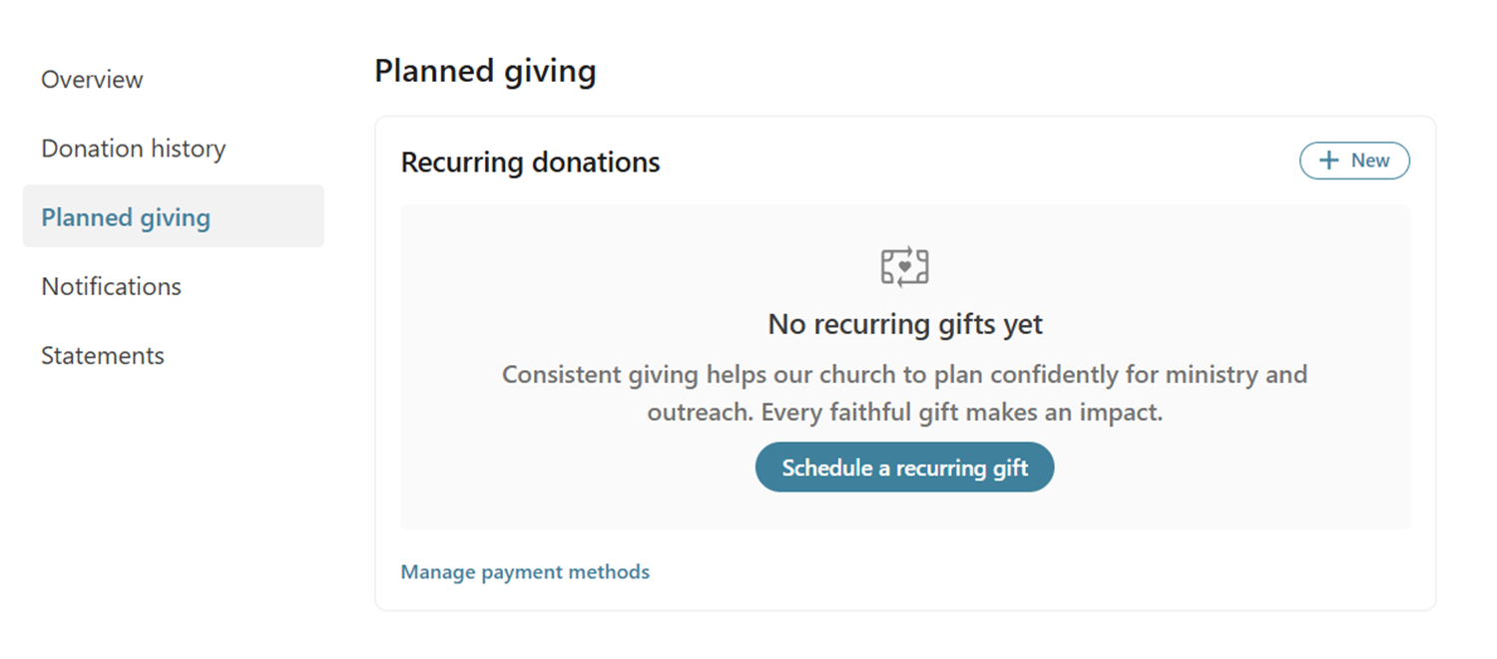
Task: Open the Notifications page
Action: point(111,286)
